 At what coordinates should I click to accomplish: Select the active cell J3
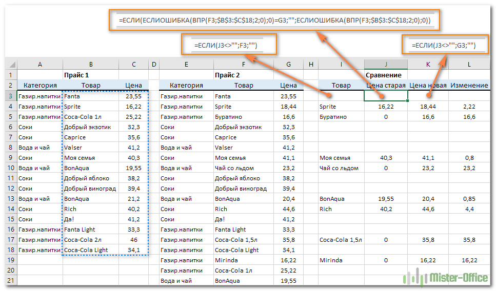click(386, 96)
